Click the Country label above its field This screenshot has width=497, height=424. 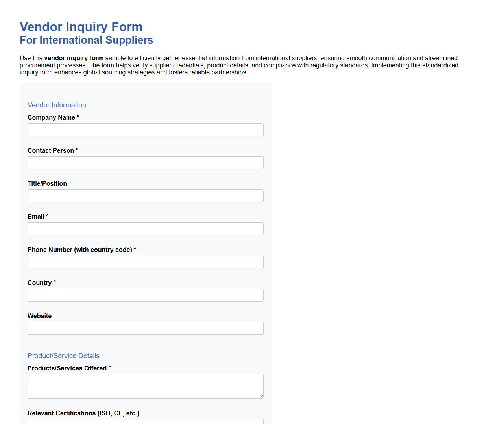39,283
